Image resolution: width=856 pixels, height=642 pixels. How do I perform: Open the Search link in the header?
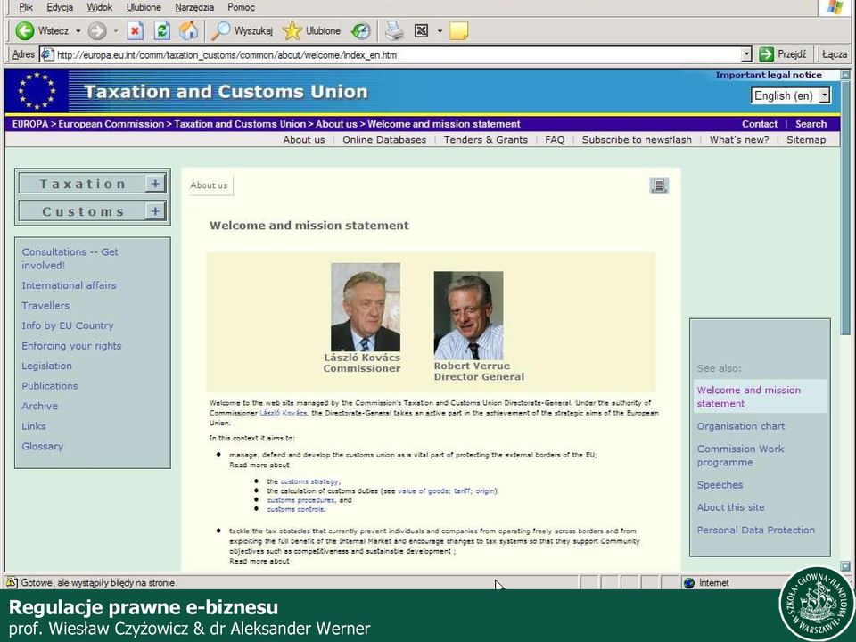point(811,124)
